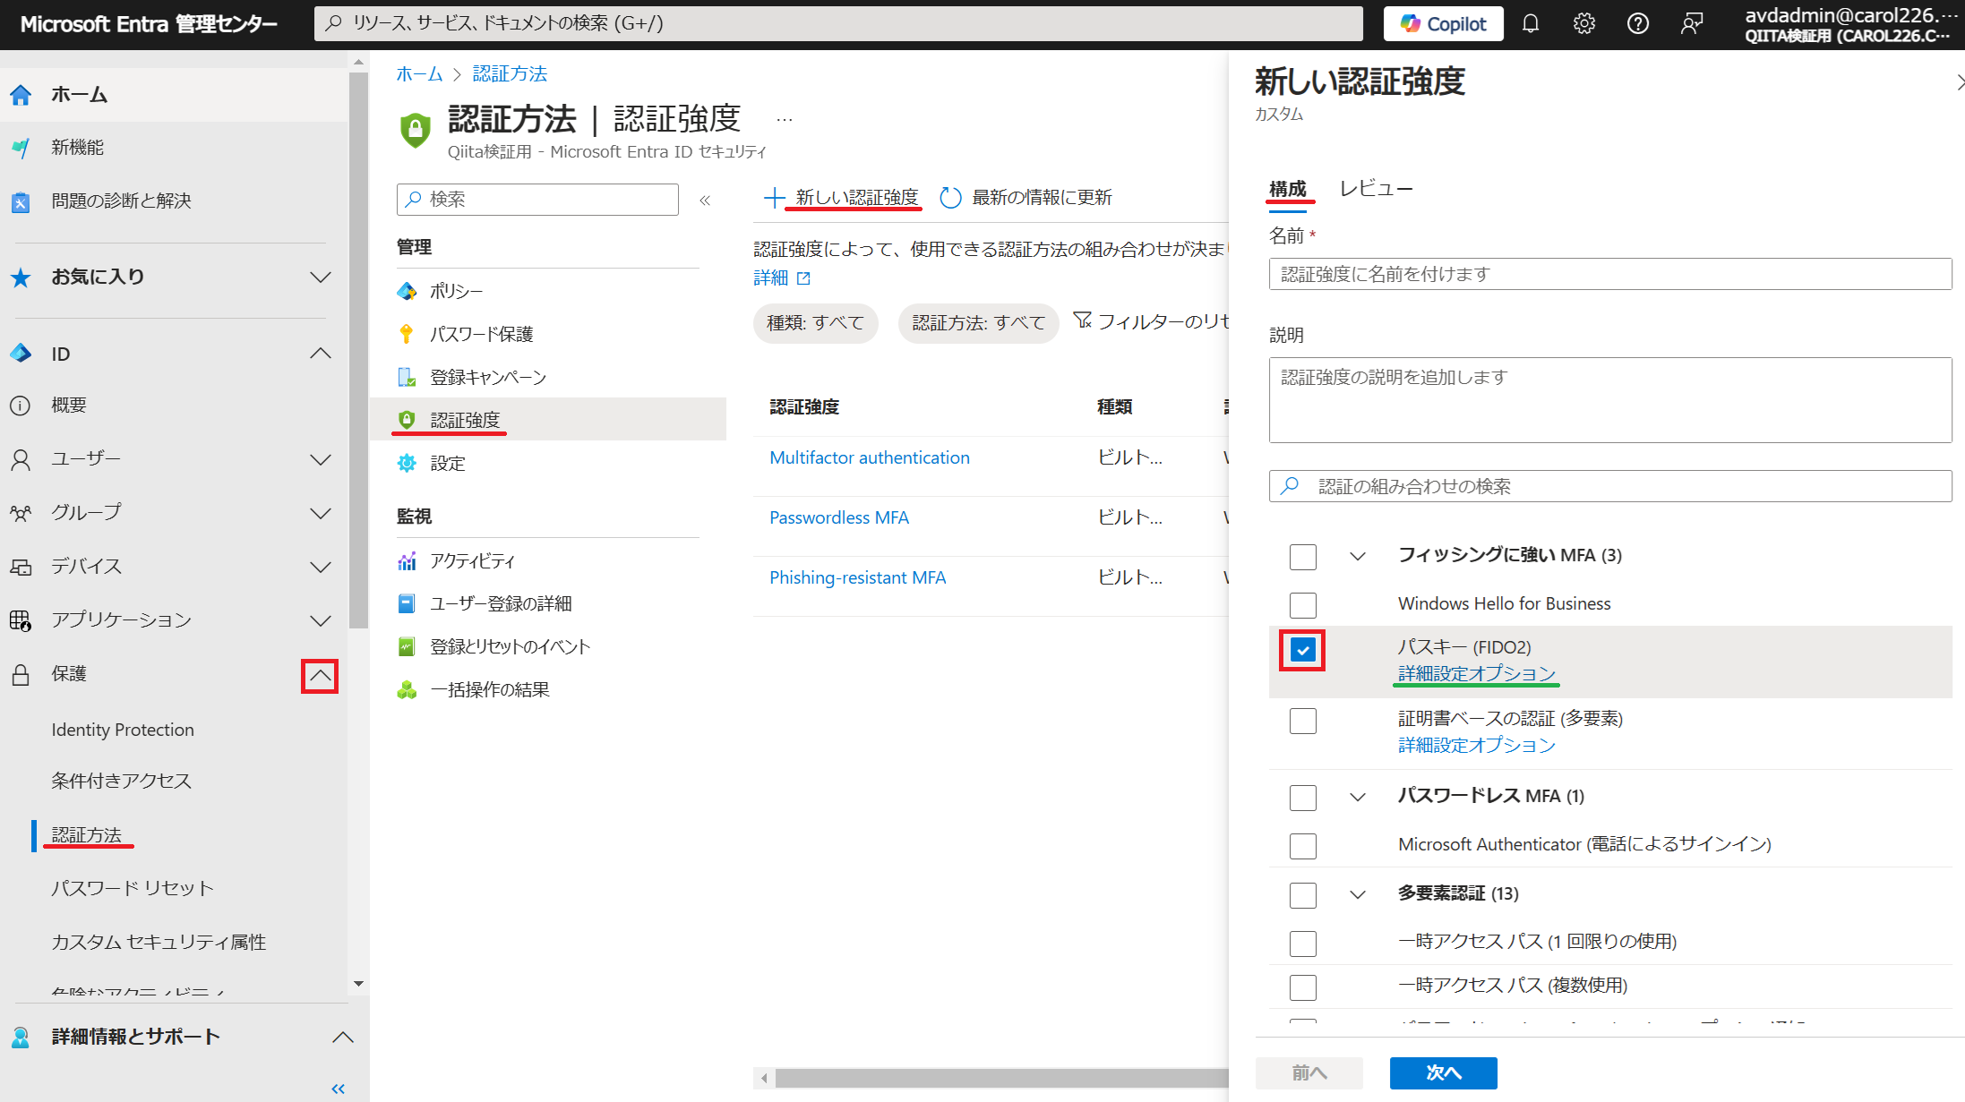1965x1102 pixels.
Task: Collapse the フィッシングに強い MFA group chevron
Action: coord(1358,556)
